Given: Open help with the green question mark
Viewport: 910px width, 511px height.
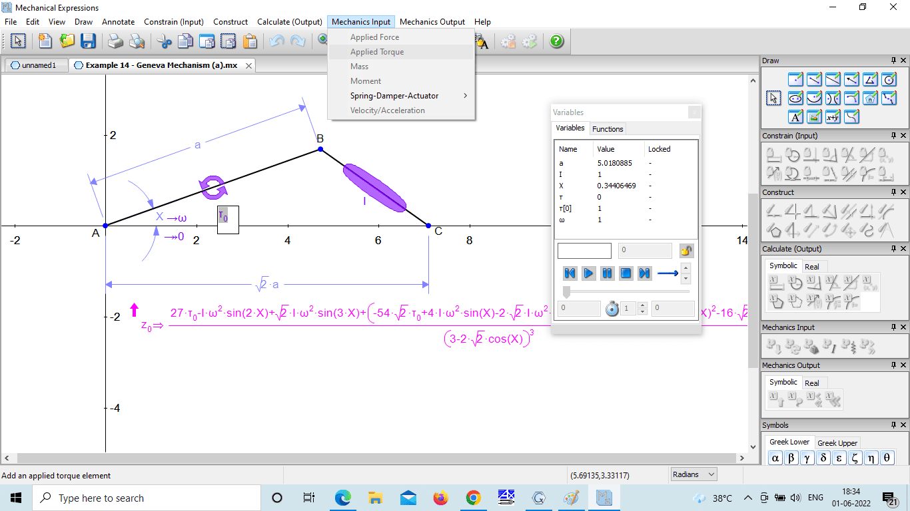Looking at the screenshot, I should click(x=557, y=41).
